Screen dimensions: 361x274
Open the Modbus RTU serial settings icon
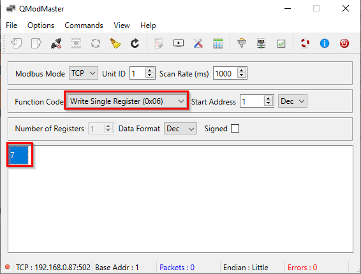pyautogui.click(x=242, y=43)
